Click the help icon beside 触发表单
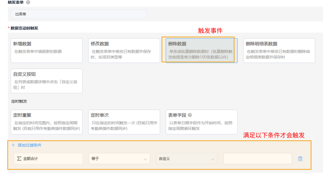 click(x=28, y=2)
